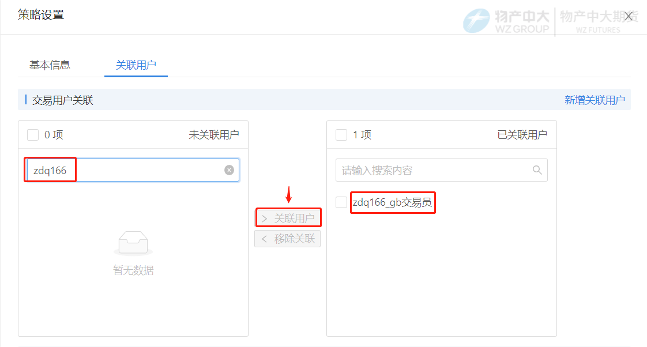Close the 策略设置 dialog
Screen dimensions: 647x347
pos(629,16)
